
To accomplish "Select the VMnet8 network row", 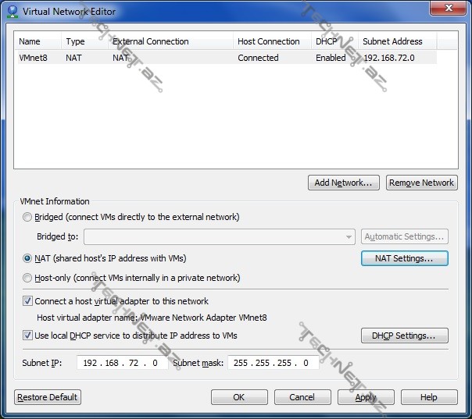I will tap(226, 58).
